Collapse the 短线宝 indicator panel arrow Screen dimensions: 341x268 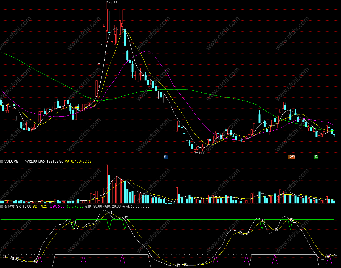coord(2,207)
